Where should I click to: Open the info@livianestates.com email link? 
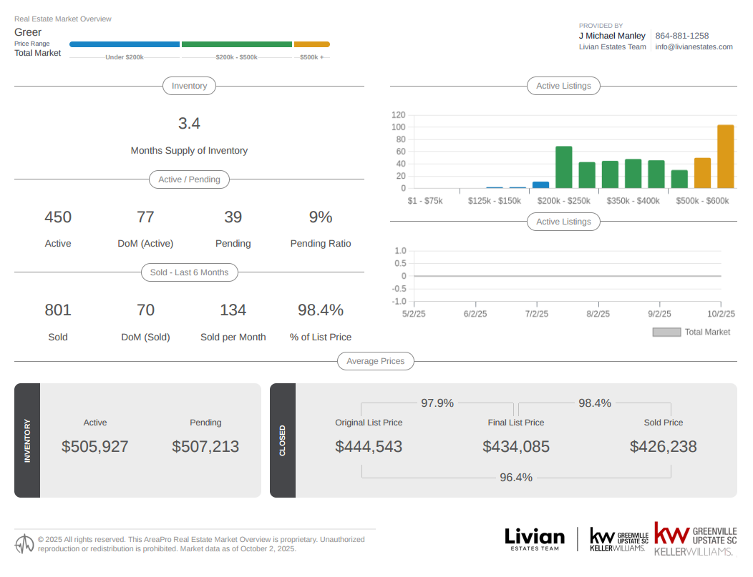[694, 47]
